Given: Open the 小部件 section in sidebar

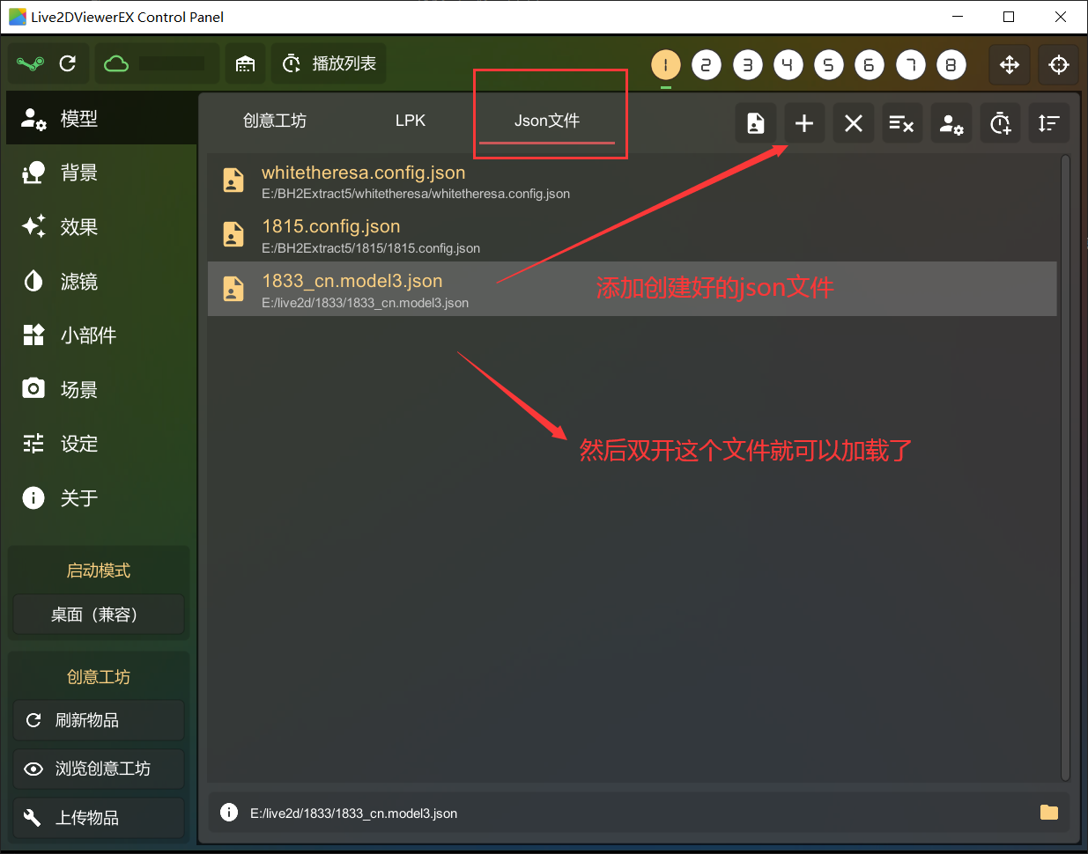Looking at the screenshot, I should click(x=101, y=335).
